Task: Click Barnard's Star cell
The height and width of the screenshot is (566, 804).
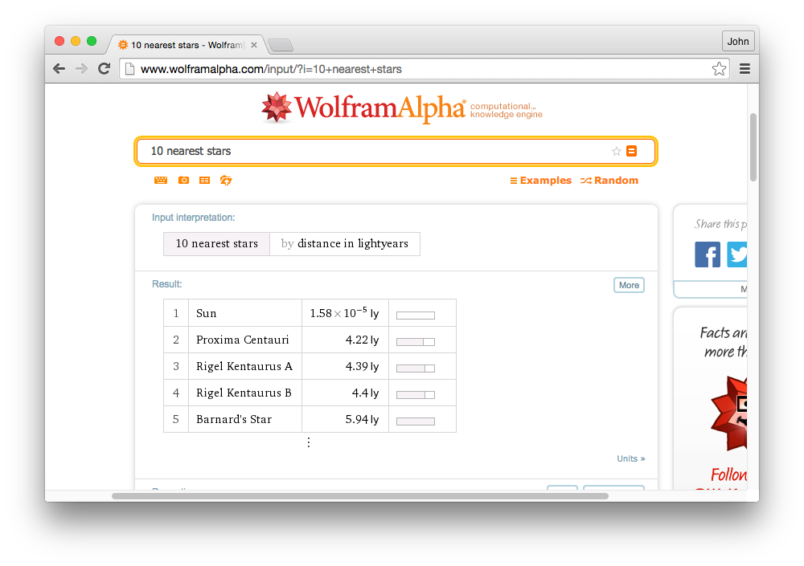Action: [x=245, y=420]
